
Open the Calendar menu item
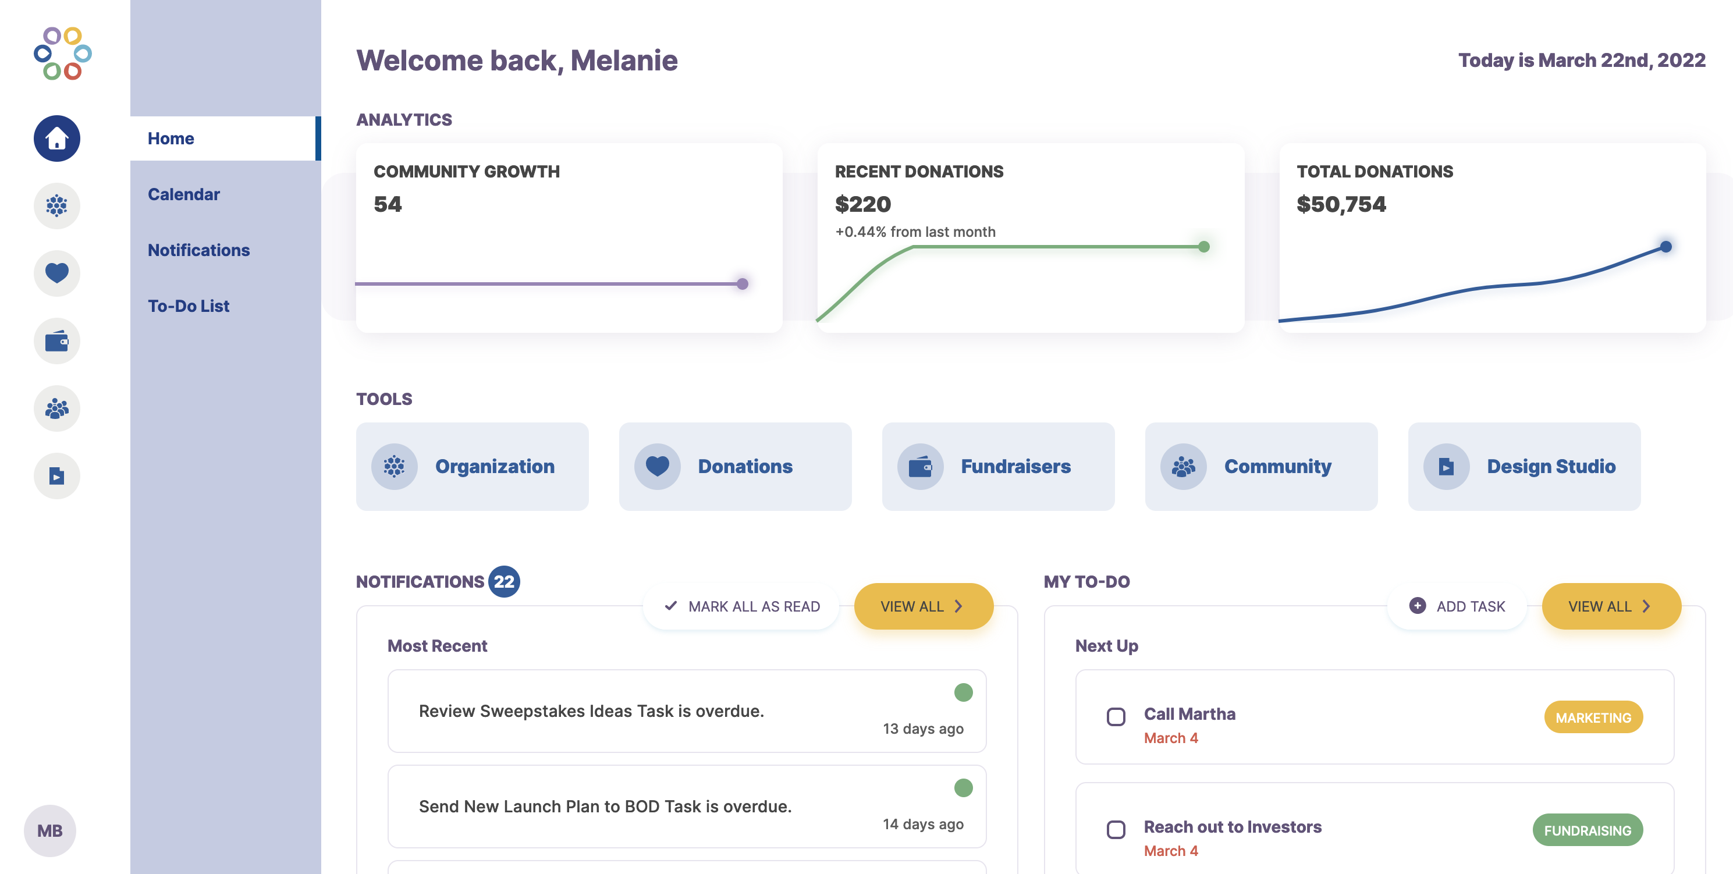[x=184, y=194]
